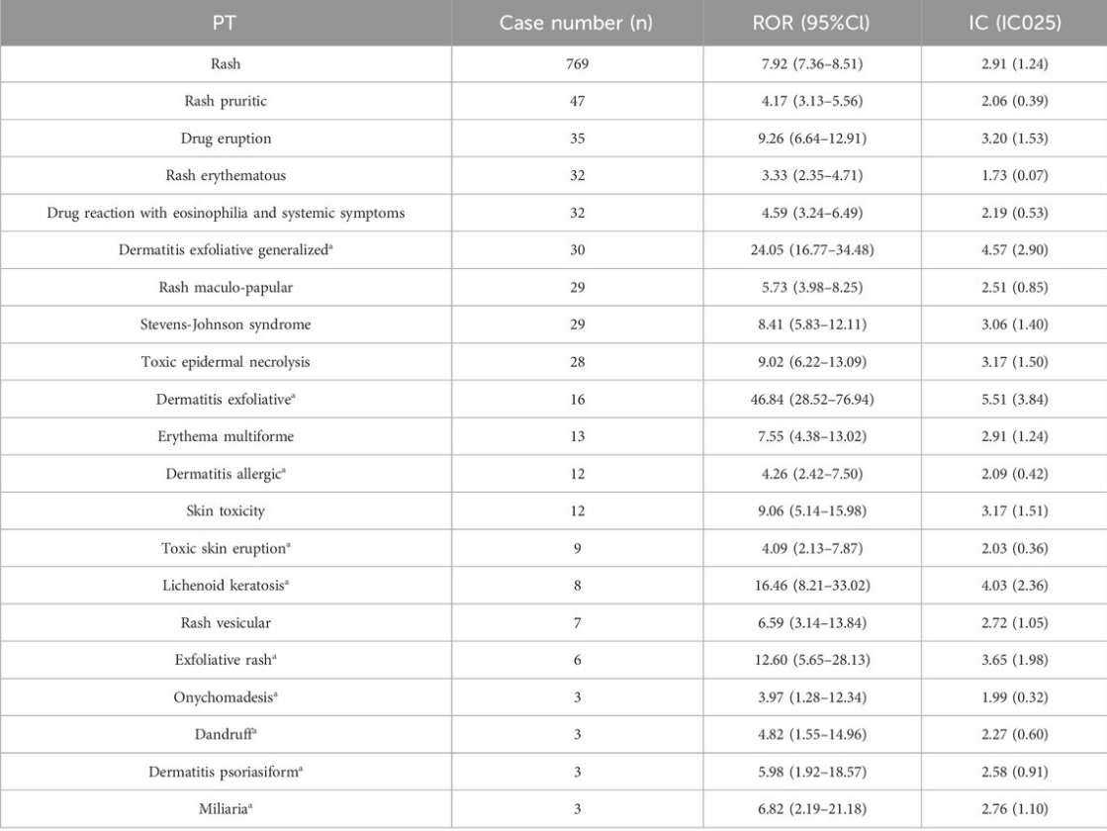The width and height of the screenshot is (1107, 831).
Task: Click ROR value 46.84 (28.52–76.94)
Action: tap(812, 400)
